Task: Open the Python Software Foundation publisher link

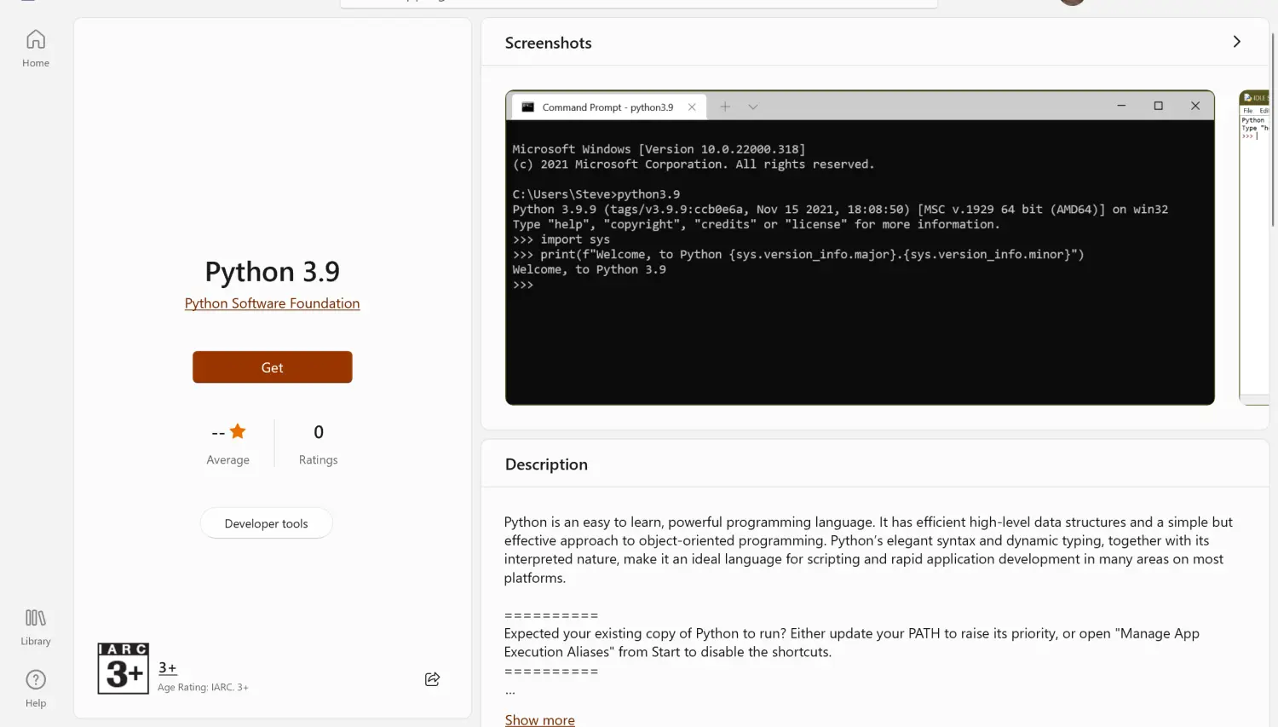Action: coord(272,303)
